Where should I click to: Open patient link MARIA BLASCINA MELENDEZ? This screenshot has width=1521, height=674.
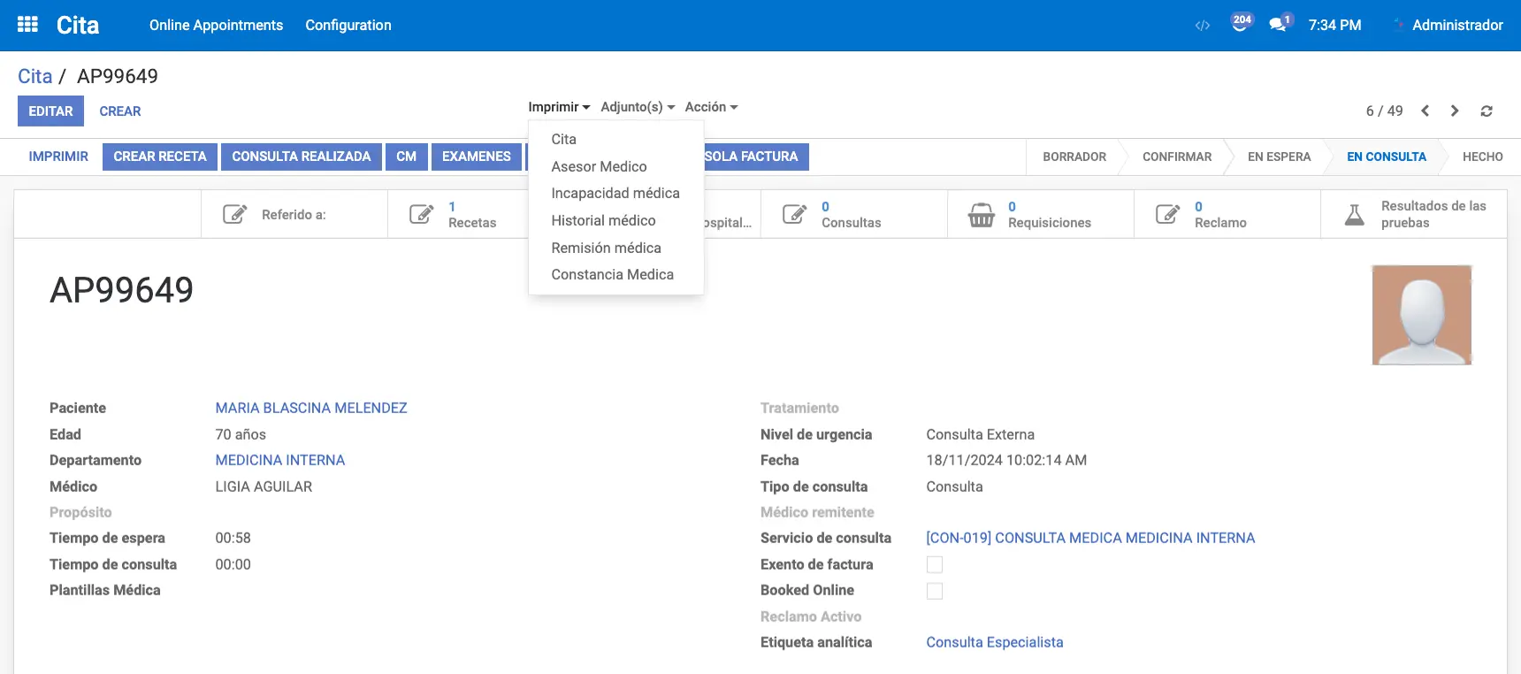[311, 408]
